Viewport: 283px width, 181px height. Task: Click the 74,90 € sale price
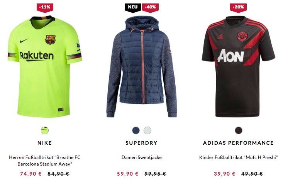pos(31,174)
